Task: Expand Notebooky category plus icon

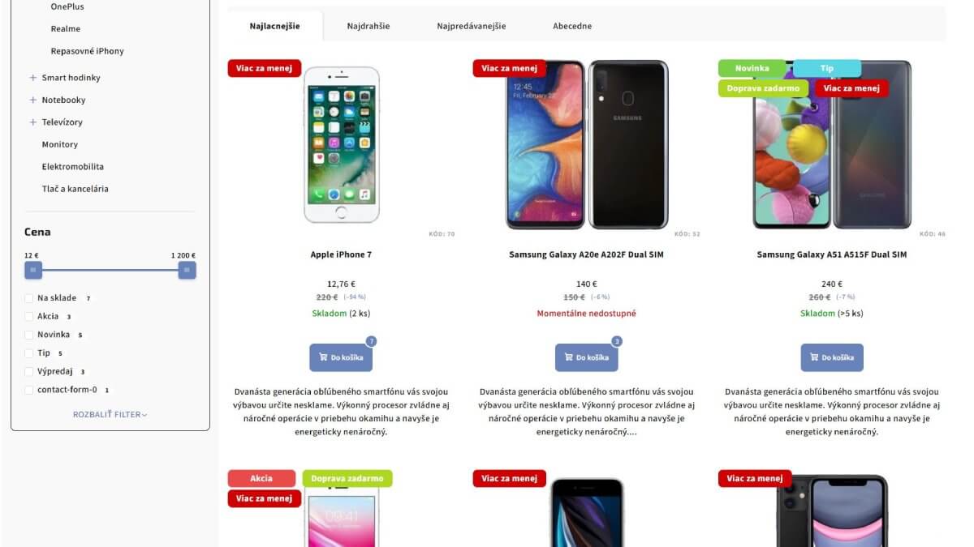Action: coord(33,100)
